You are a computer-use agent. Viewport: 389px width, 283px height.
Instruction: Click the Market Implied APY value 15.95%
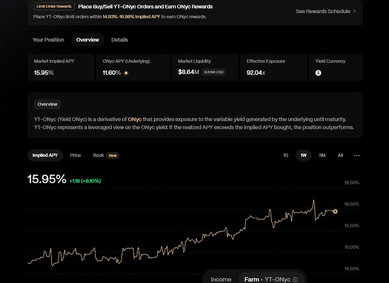pos(43,73)
